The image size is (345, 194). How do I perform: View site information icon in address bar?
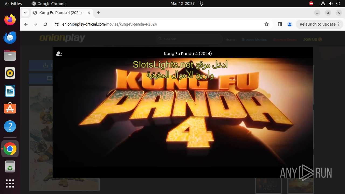pos(57,24)
